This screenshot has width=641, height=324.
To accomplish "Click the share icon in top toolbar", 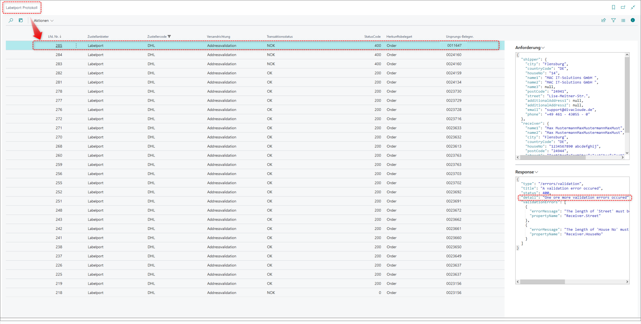I will 603,20.
